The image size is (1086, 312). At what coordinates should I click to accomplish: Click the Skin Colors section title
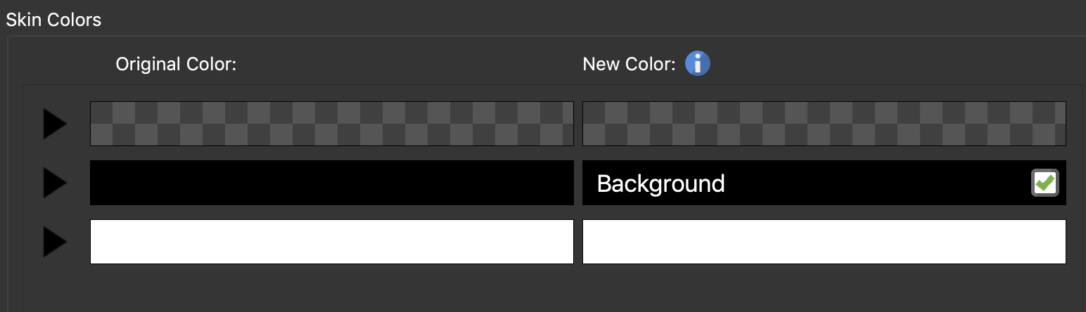[53, 20]
